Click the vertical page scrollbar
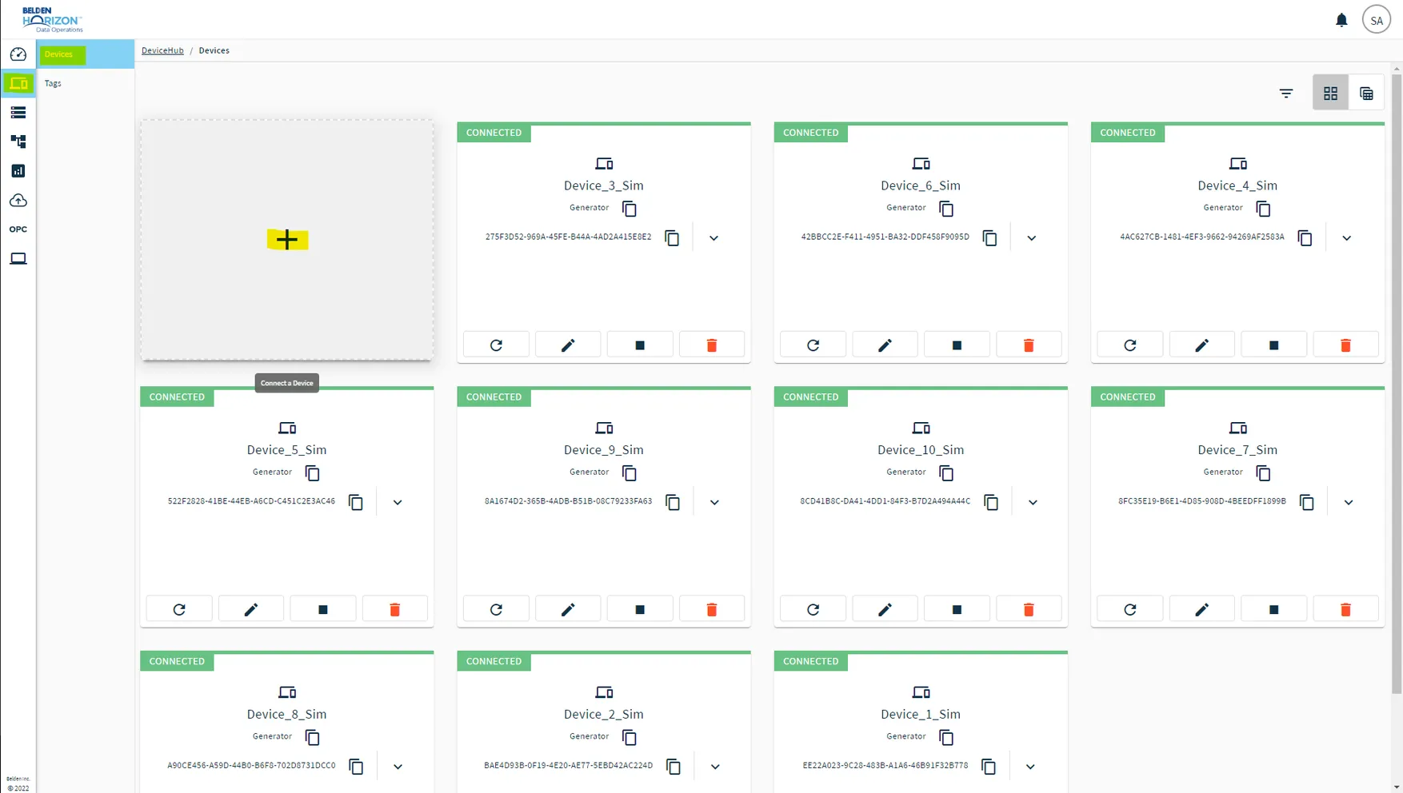Image resolution: width=1403 pixels, height=793 pixels. tap(1397, 384)
